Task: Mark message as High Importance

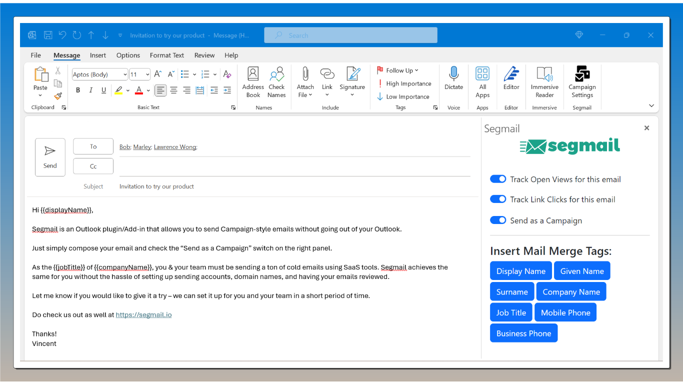Action: (404, 83)
